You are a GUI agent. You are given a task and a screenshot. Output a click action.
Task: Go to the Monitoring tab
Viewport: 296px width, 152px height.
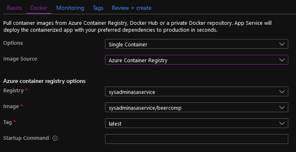[70, 8]
